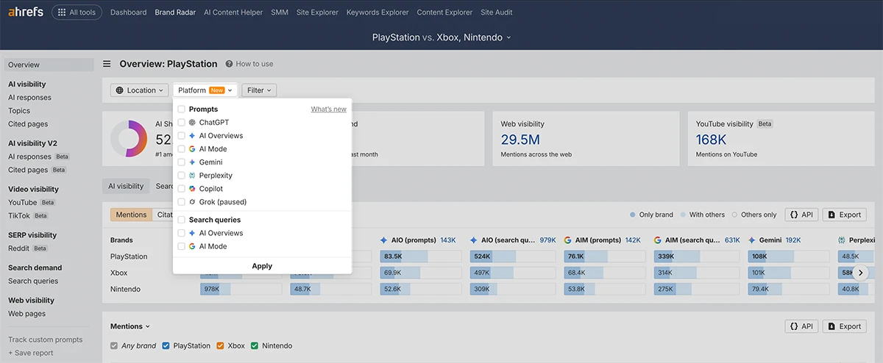
Task: Check the Prompts group checkbox
Action: point(182,109)
